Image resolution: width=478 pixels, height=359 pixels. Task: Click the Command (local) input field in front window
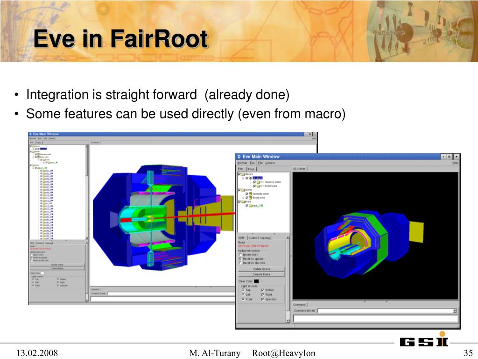(385, 311)
